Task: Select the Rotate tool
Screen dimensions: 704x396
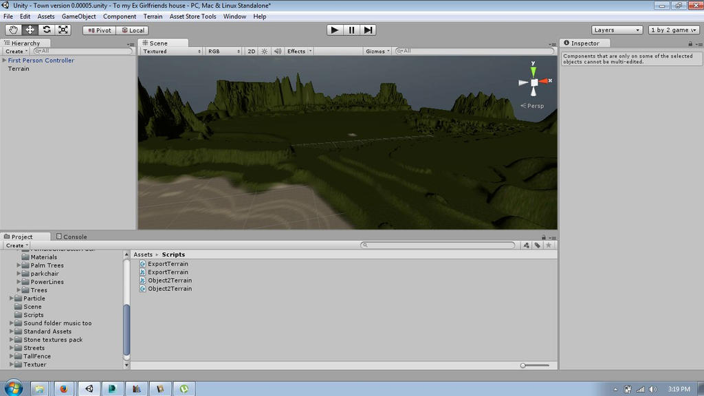Action: coord(46,30)
